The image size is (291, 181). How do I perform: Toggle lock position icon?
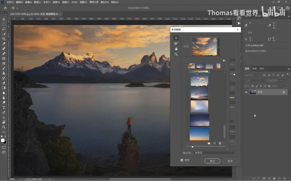(261, 86)
